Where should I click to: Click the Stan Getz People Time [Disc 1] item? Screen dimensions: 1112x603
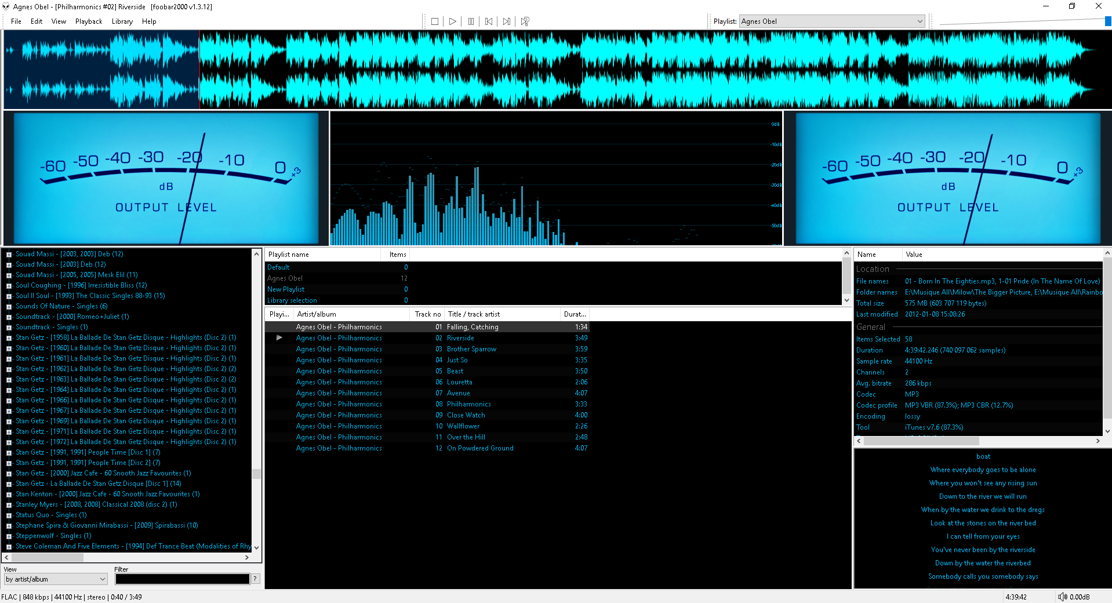(x=88, y=452)
